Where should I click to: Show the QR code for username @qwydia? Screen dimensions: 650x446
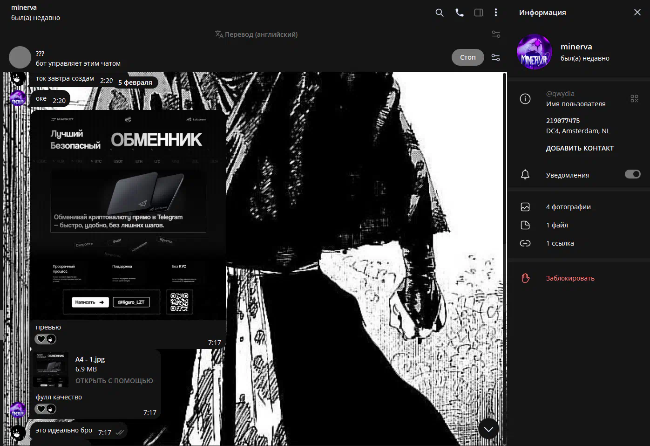pyautogui.click(x=634, y=98)
